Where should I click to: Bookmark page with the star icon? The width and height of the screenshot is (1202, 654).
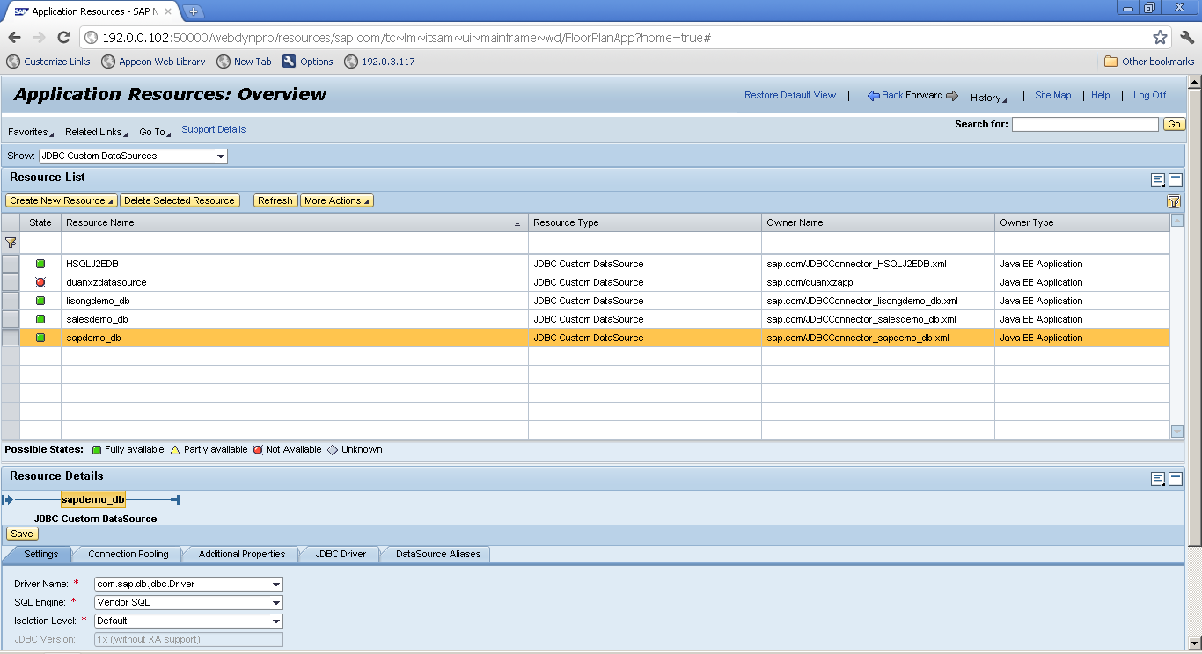1160,38
